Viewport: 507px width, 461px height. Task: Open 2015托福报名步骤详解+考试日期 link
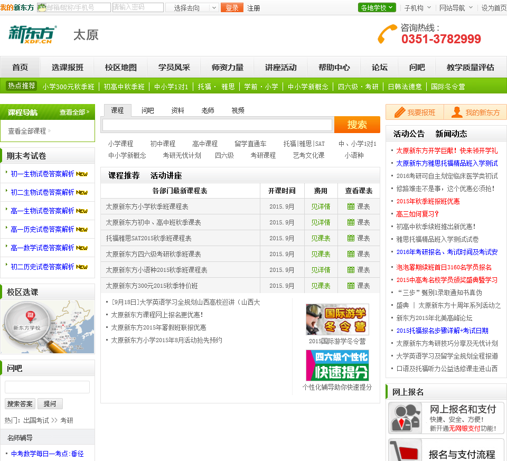tap(443, 331)
